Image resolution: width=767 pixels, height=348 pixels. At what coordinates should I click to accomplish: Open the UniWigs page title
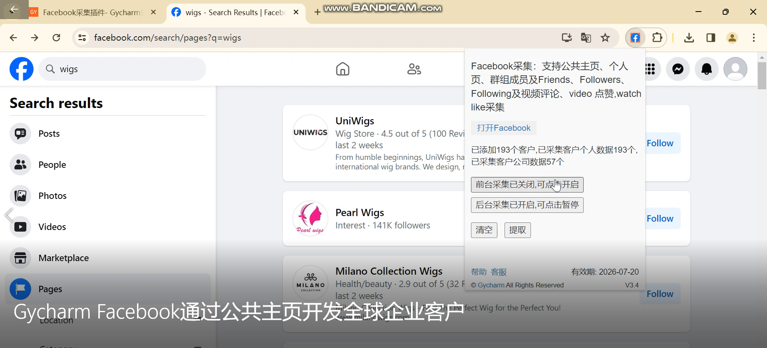355,121
